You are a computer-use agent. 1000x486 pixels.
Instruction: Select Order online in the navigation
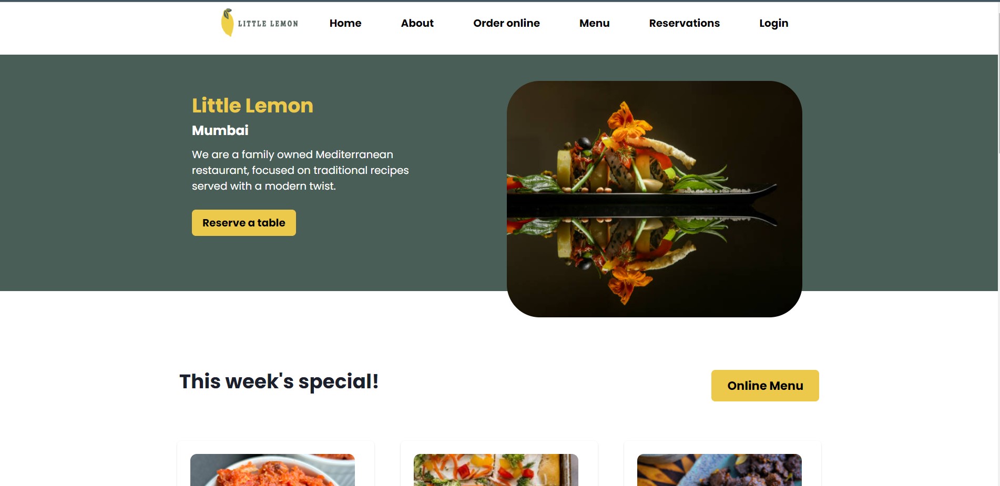[x=506, y=23]
